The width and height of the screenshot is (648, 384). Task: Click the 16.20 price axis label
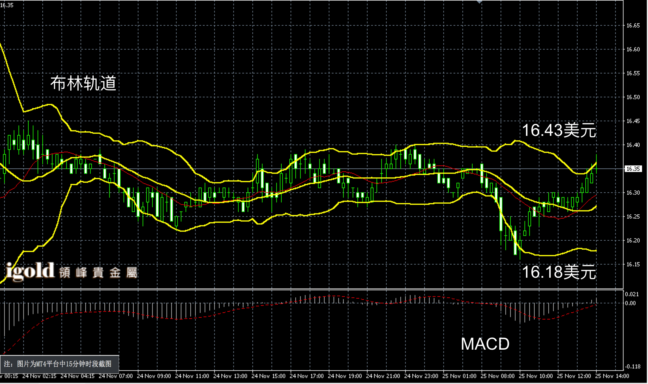click(633, 241)
